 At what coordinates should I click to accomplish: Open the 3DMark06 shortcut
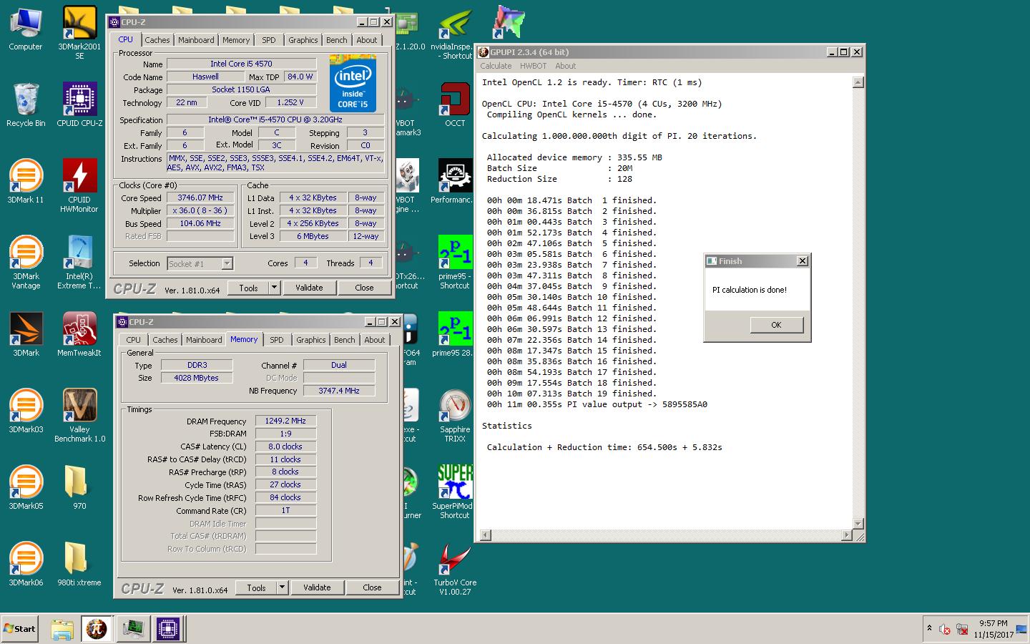tap(26, 564)
